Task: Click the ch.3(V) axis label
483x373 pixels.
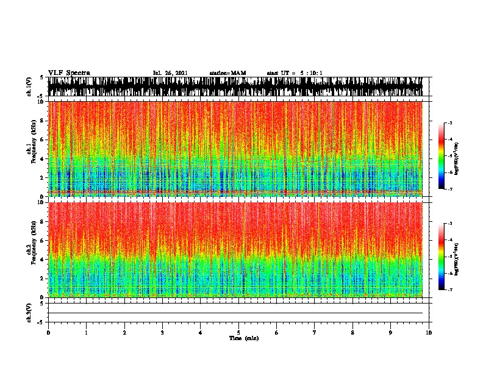Action: click(x=29, y=313)
